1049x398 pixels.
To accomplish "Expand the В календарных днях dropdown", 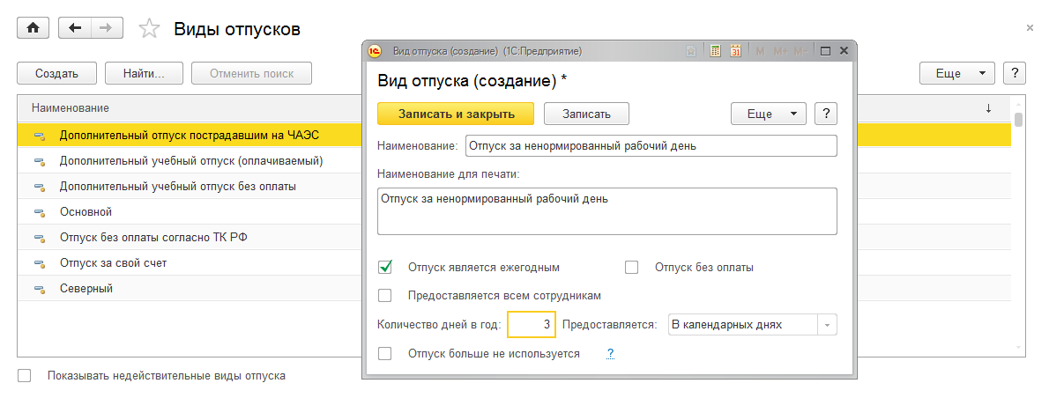I will [x=827, y=325].
